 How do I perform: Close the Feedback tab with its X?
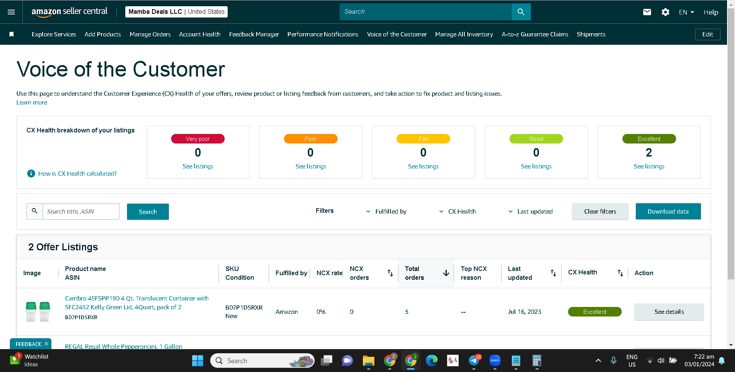coord(46,344)
